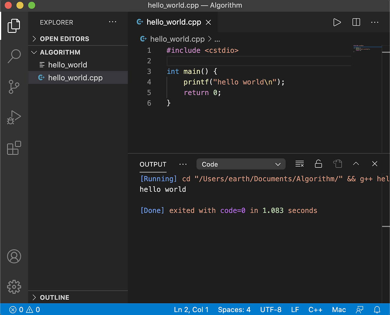
Task: Click Ln 2, Col 1 in status bar
Action: pos(191,310)
